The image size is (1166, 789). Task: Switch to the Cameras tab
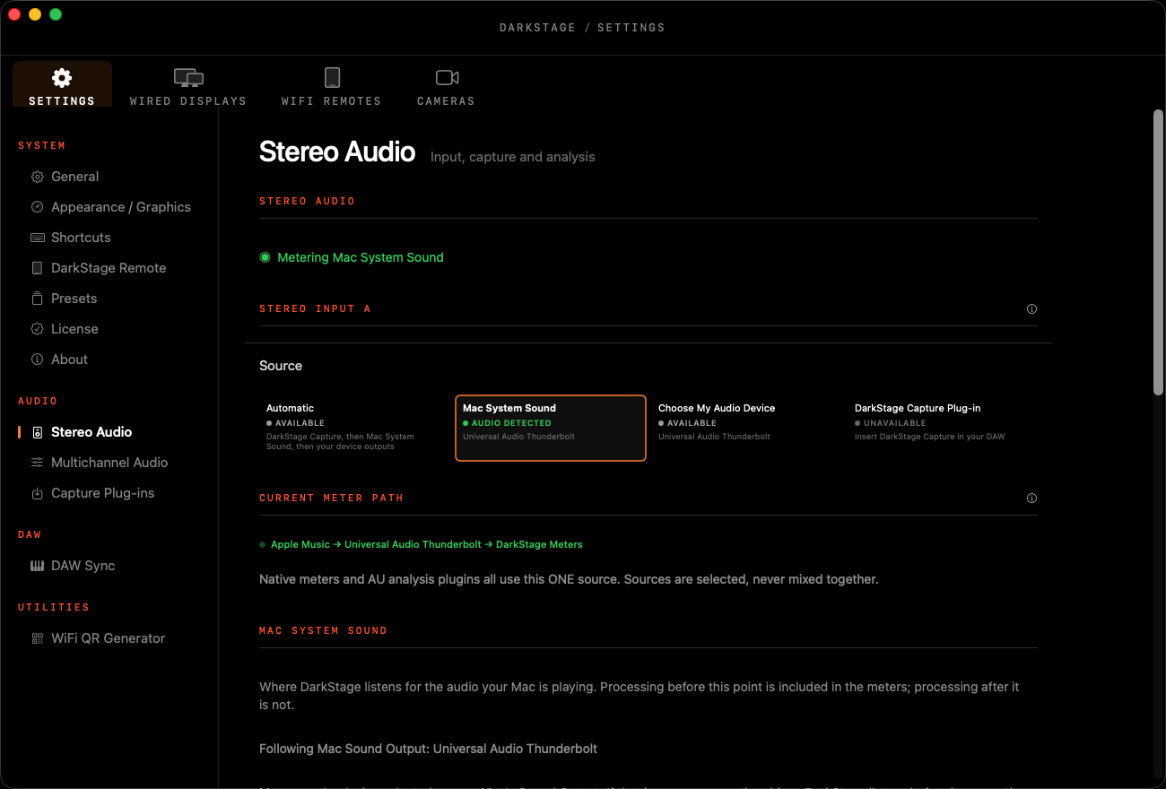(446, 86)
